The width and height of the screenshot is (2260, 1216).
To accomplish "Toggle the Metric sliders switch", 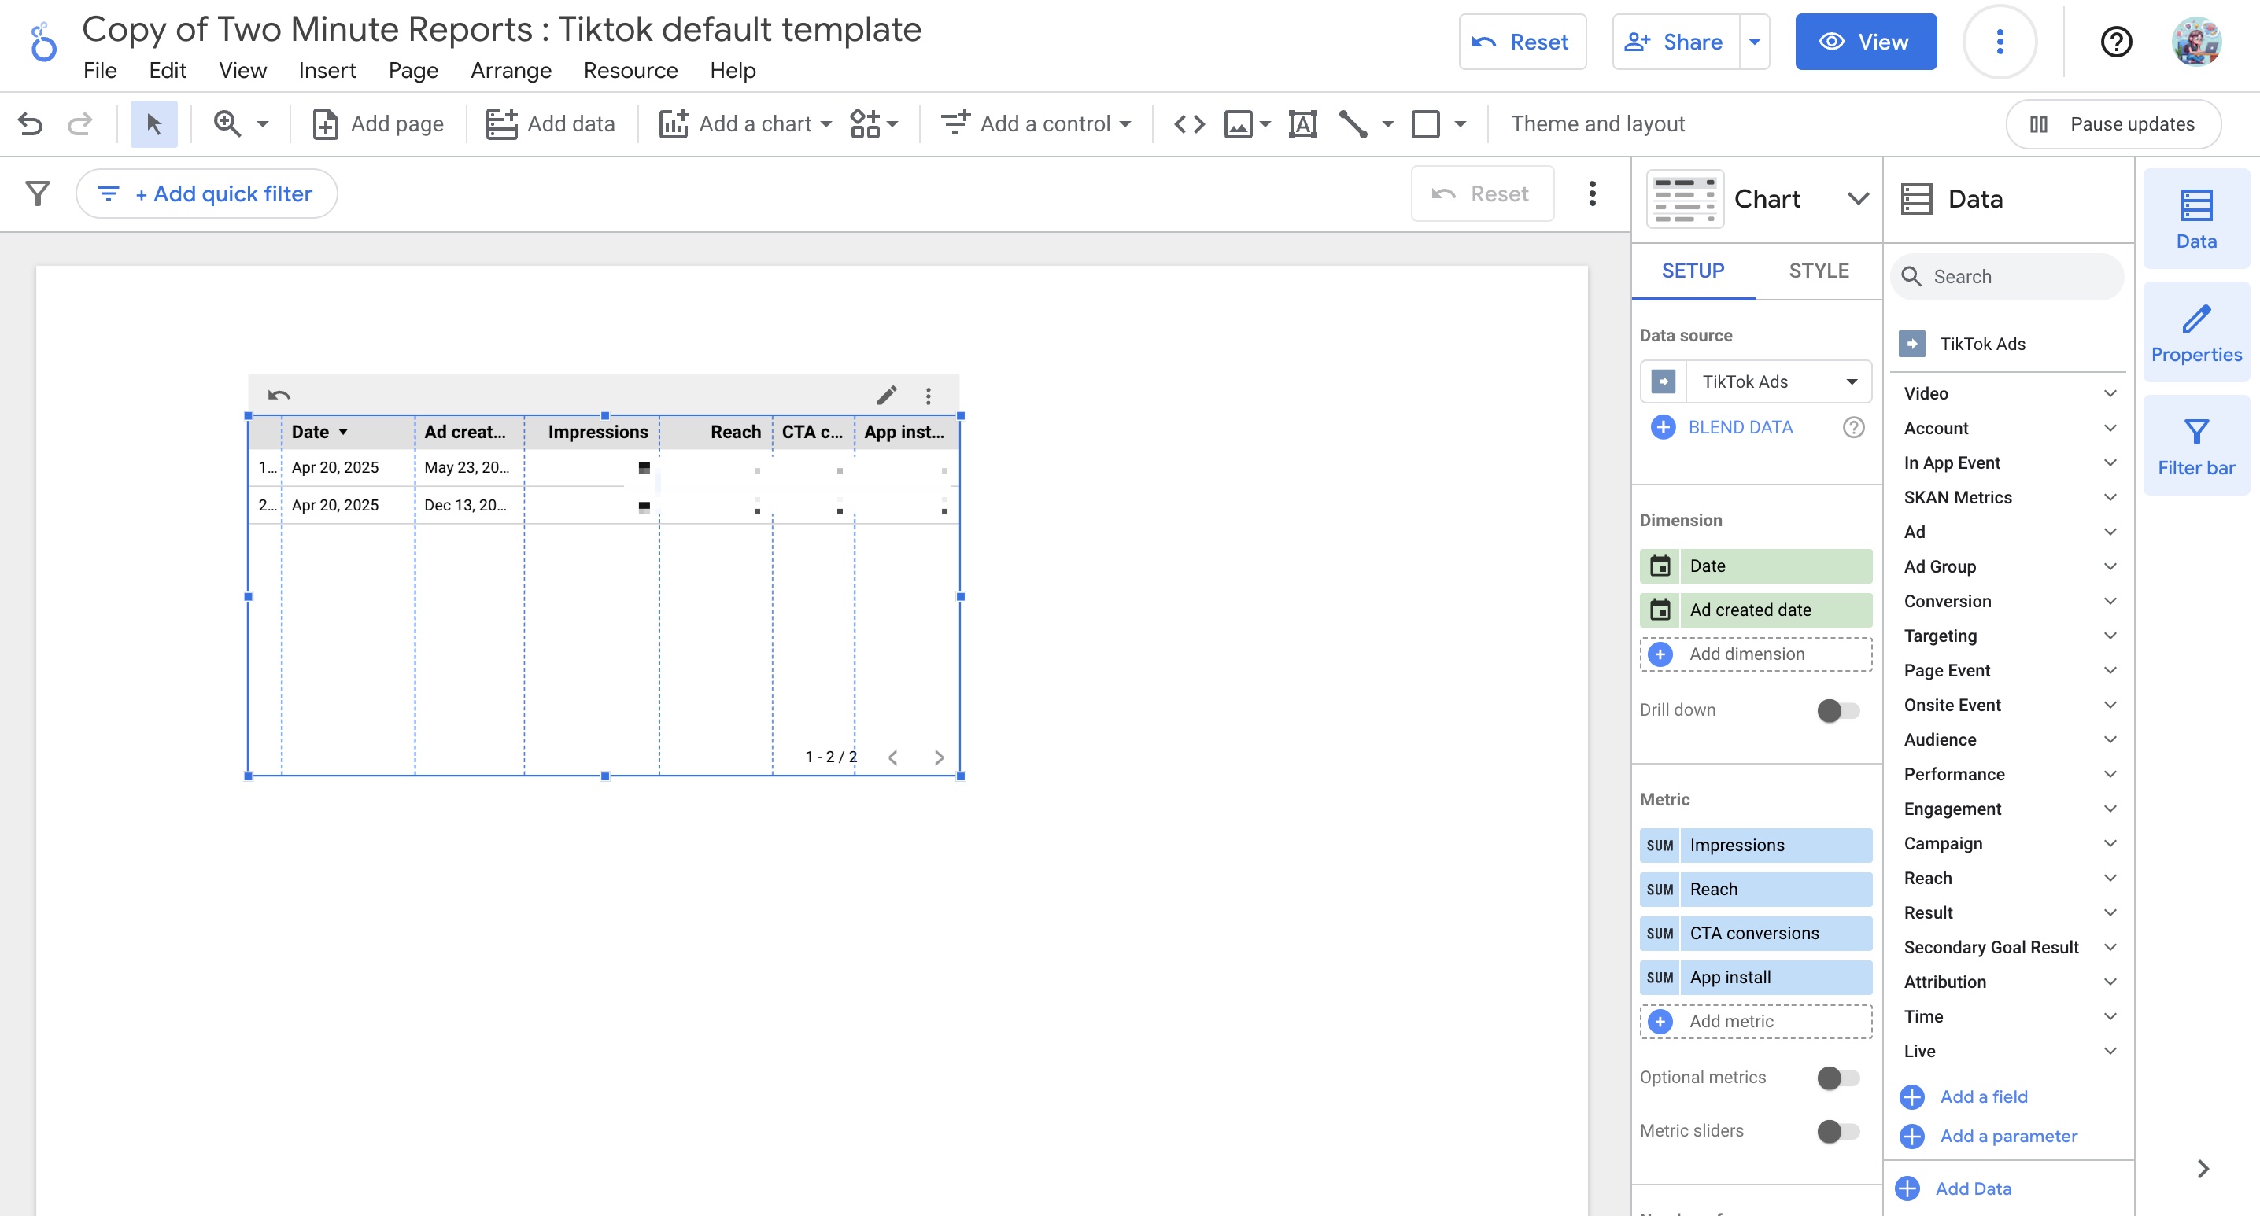I will point(1837,1131).
